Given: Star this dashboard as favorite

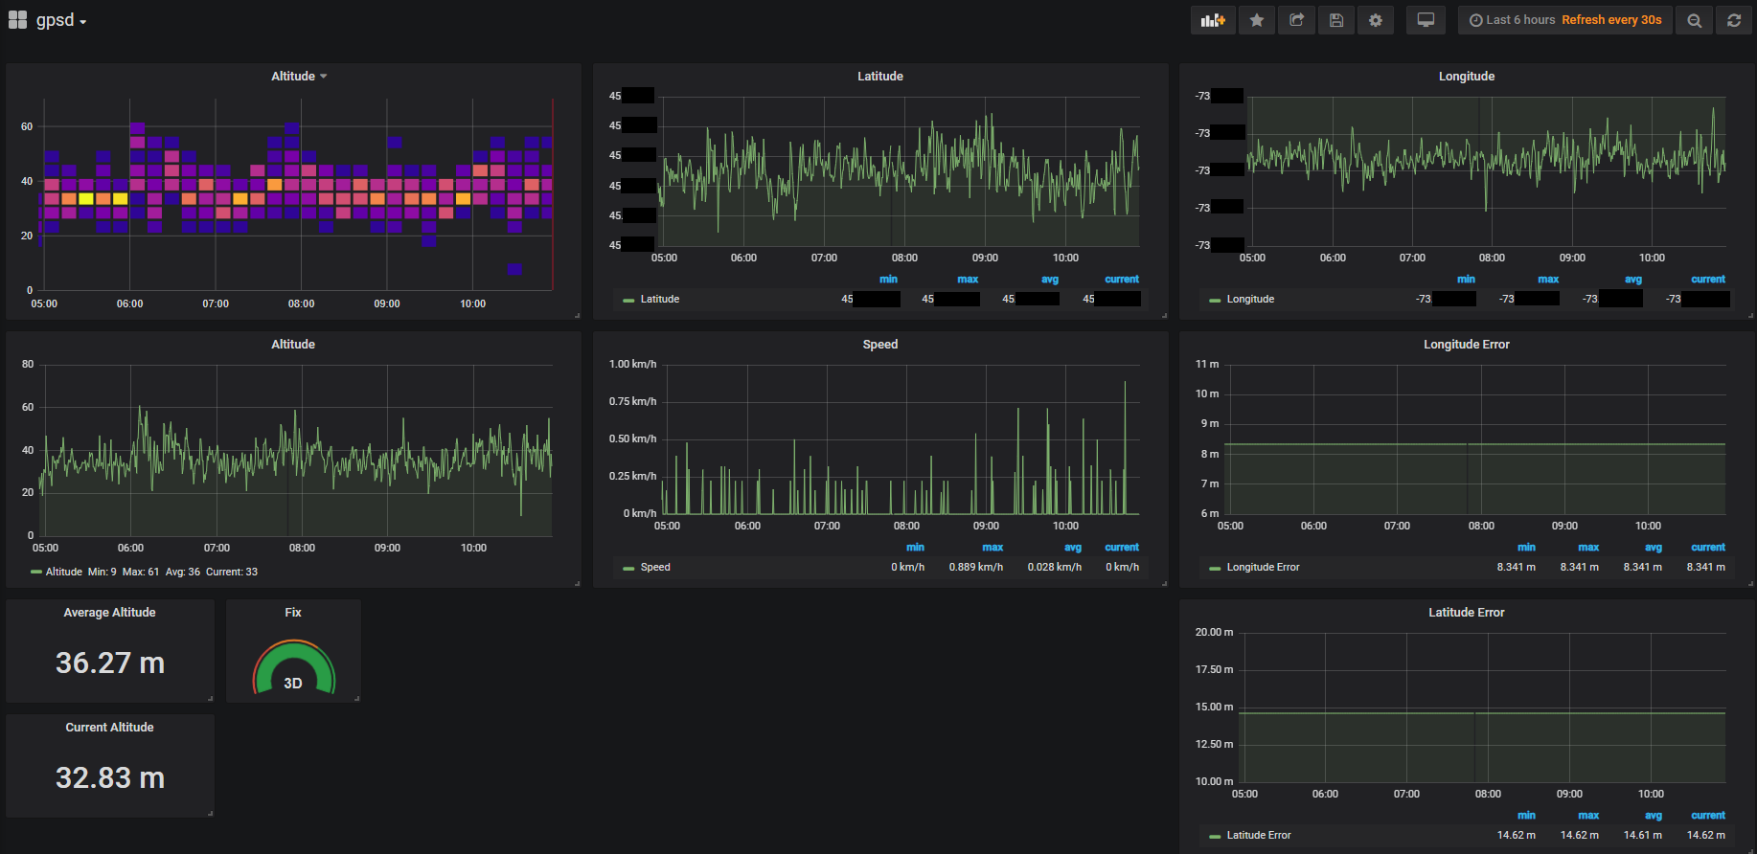Looking at the screenshot, I should click(x=1256, y=20).
